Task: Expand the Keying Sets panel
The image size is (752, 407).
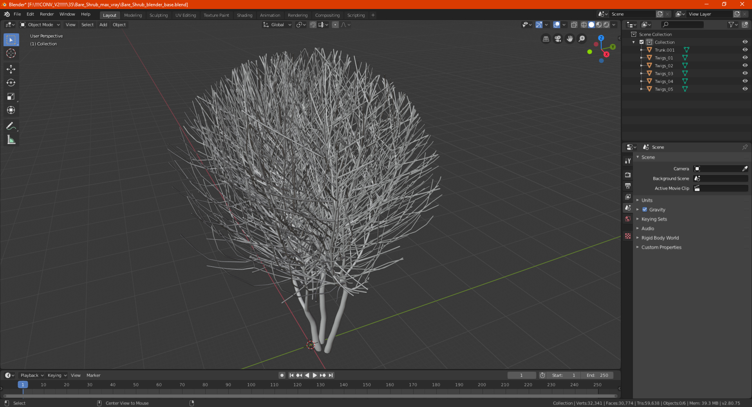Action: (x=654, y=219)
